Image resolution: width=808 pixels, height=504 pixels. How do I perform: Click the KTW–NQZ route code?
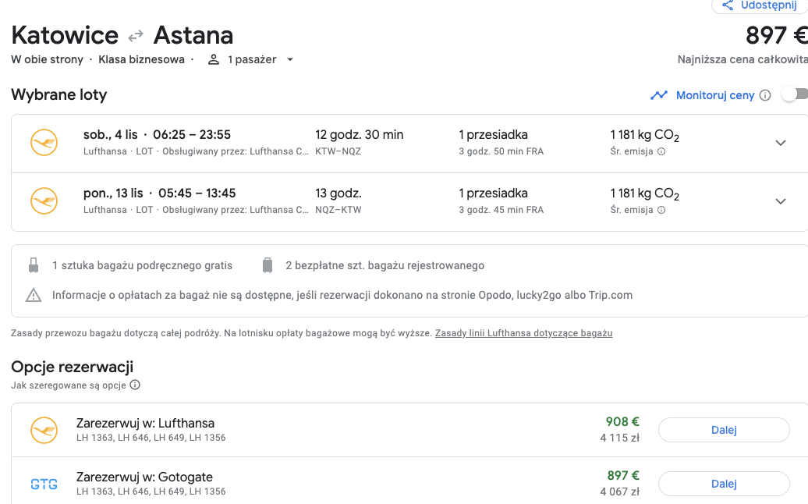pos(338,151)
